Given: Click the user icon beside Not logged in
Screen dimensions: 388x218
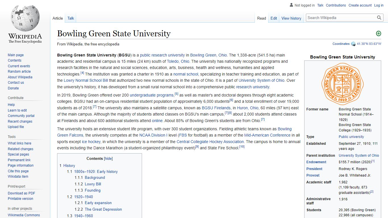Looking at the screenshot, I should [291, 5].
